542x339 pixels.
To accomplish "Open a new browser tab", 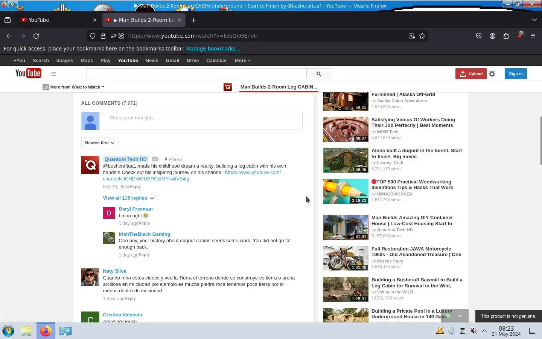I will (x=193, y=20).
